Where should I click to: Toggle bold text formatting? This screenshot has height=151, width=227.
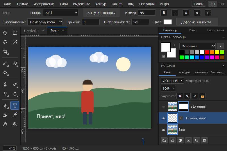(x=164, y=13)
